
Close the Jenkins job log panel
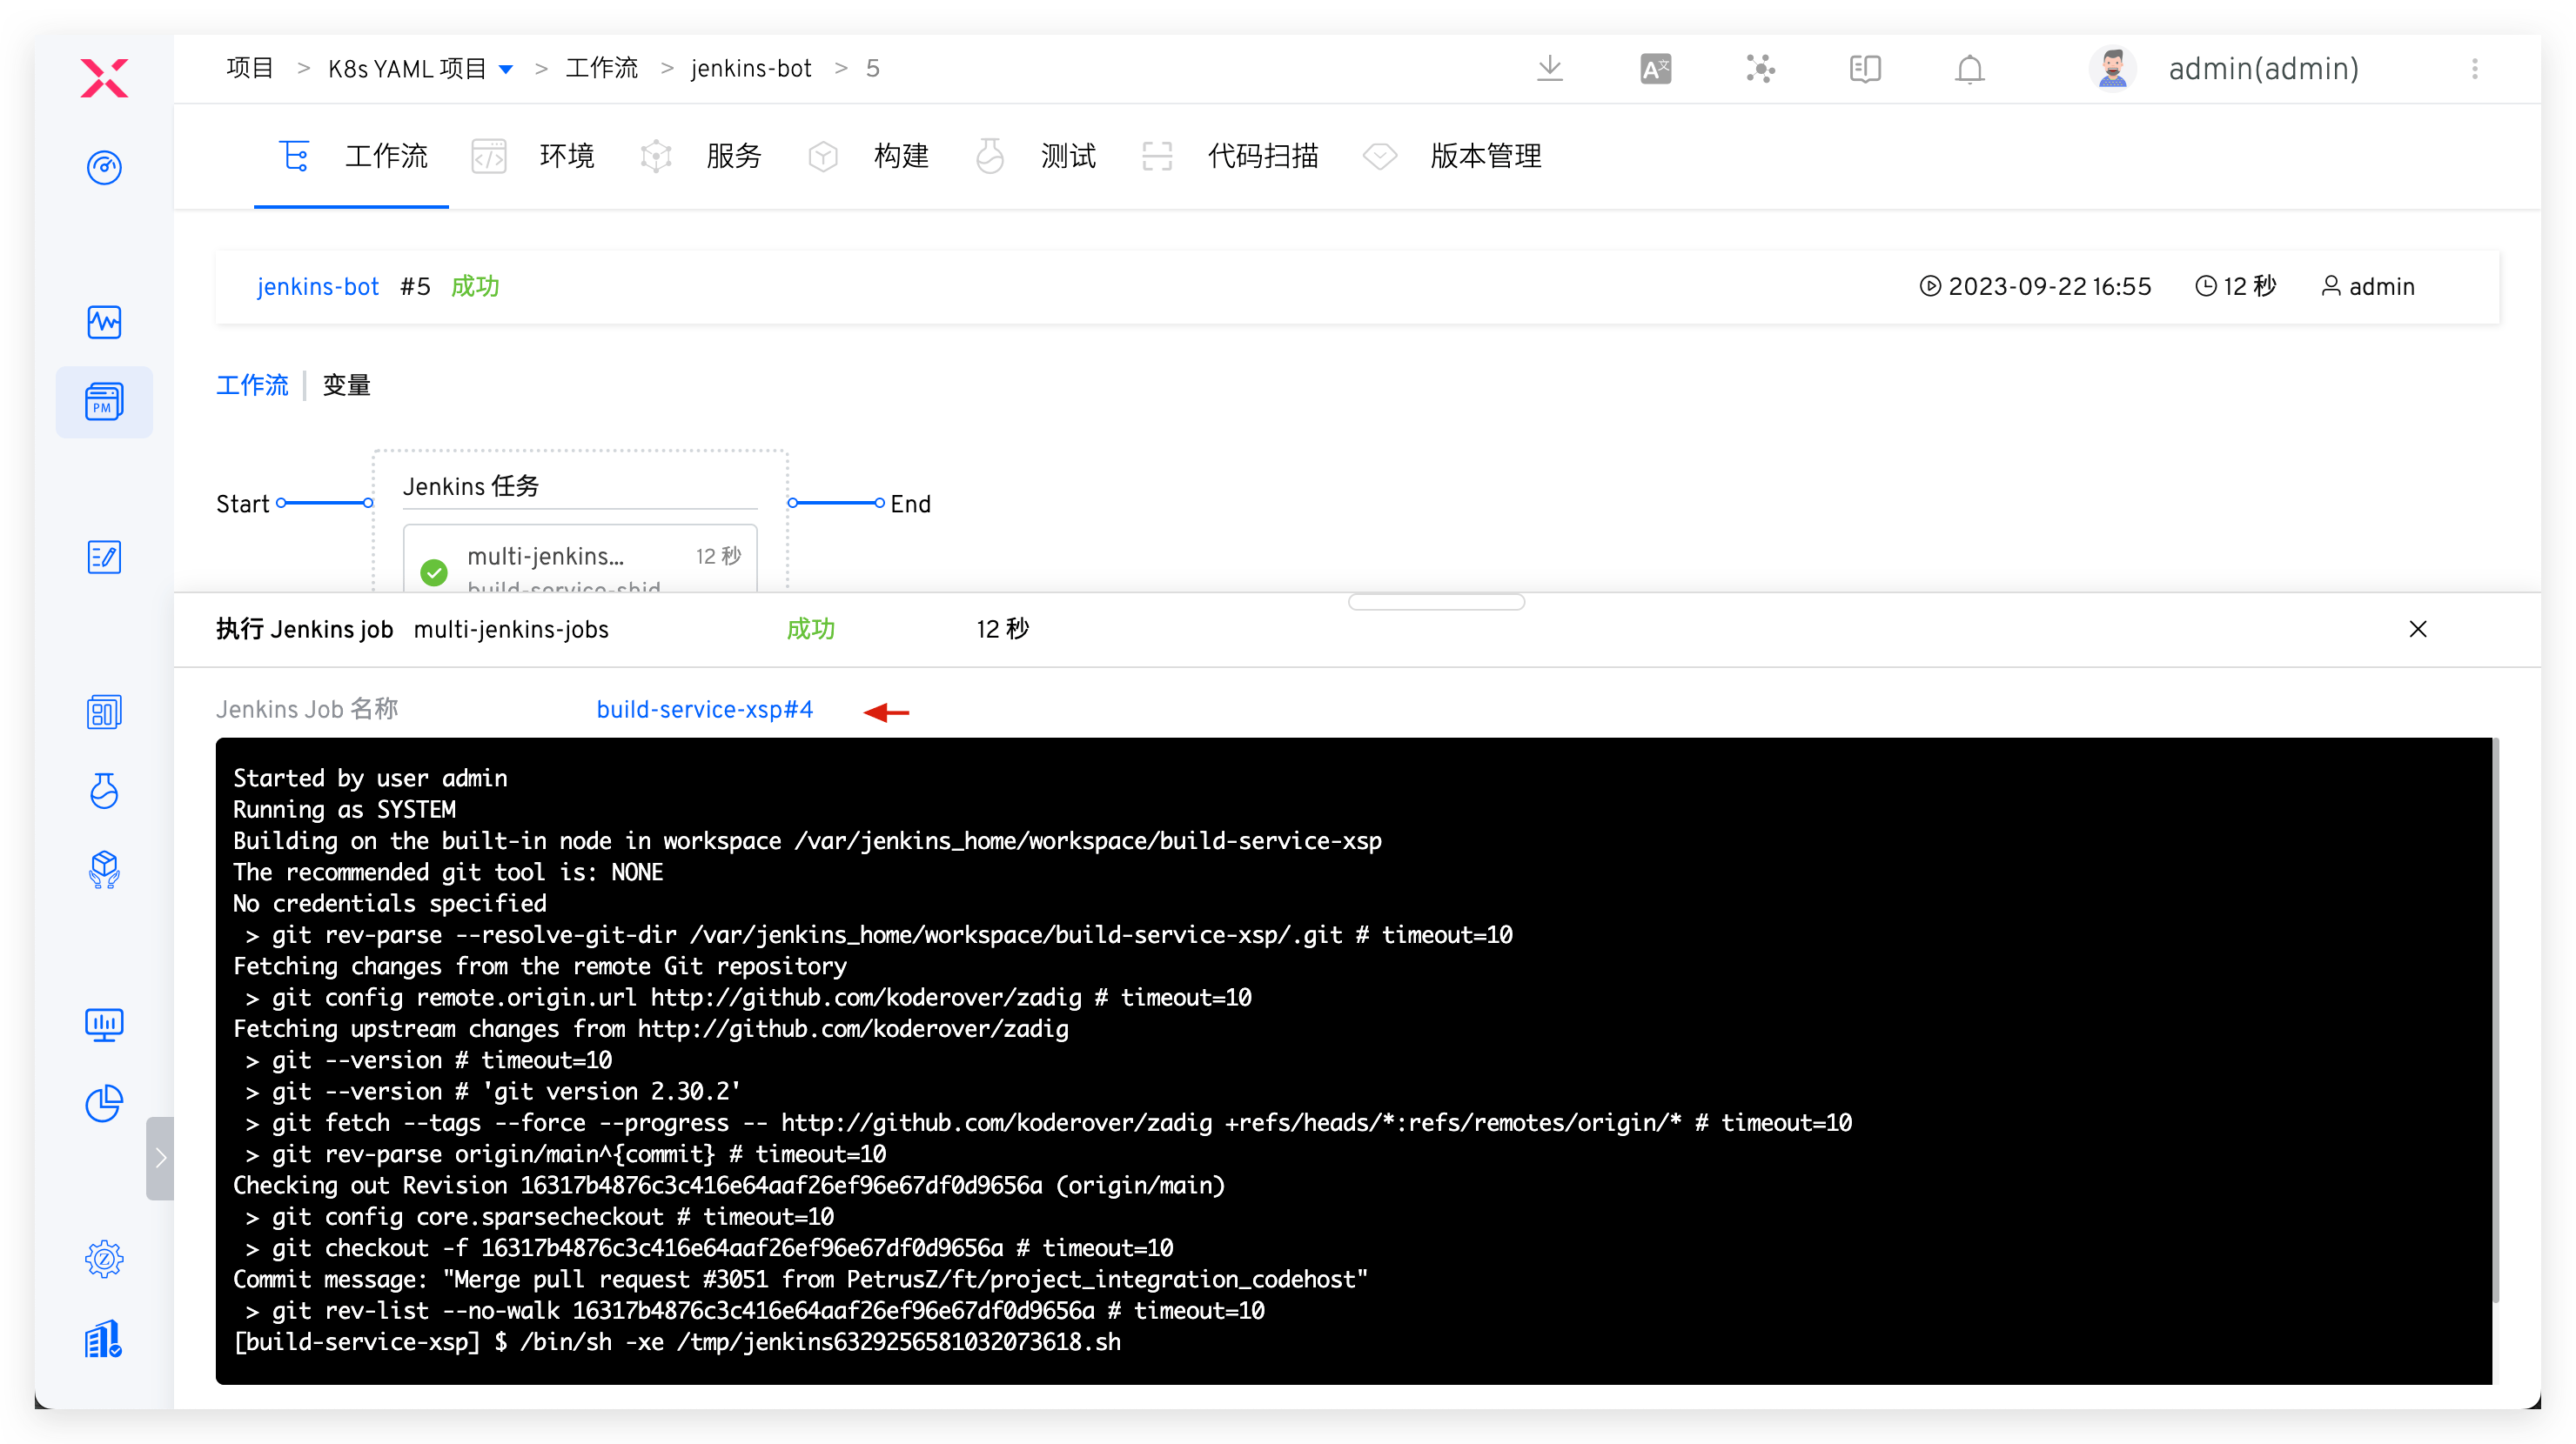[x=2418, y=629]
